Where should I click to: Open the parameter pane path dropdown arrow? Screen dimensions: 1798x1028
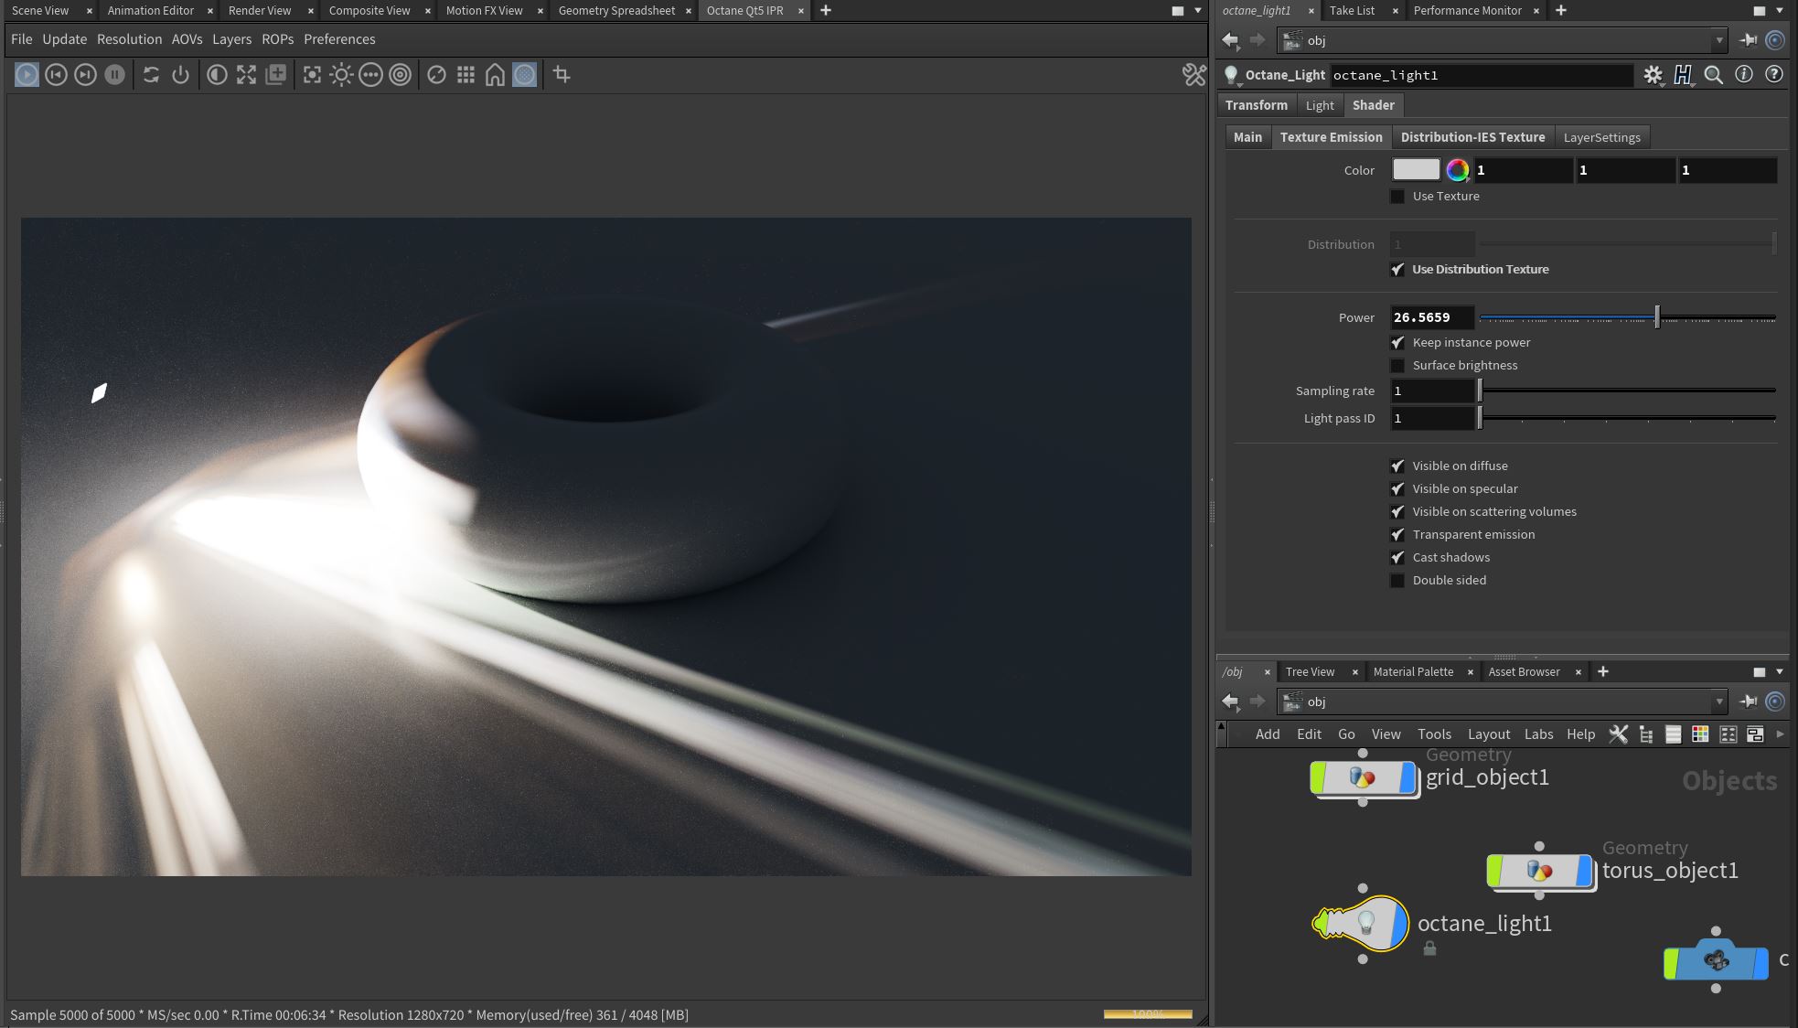1718,40
